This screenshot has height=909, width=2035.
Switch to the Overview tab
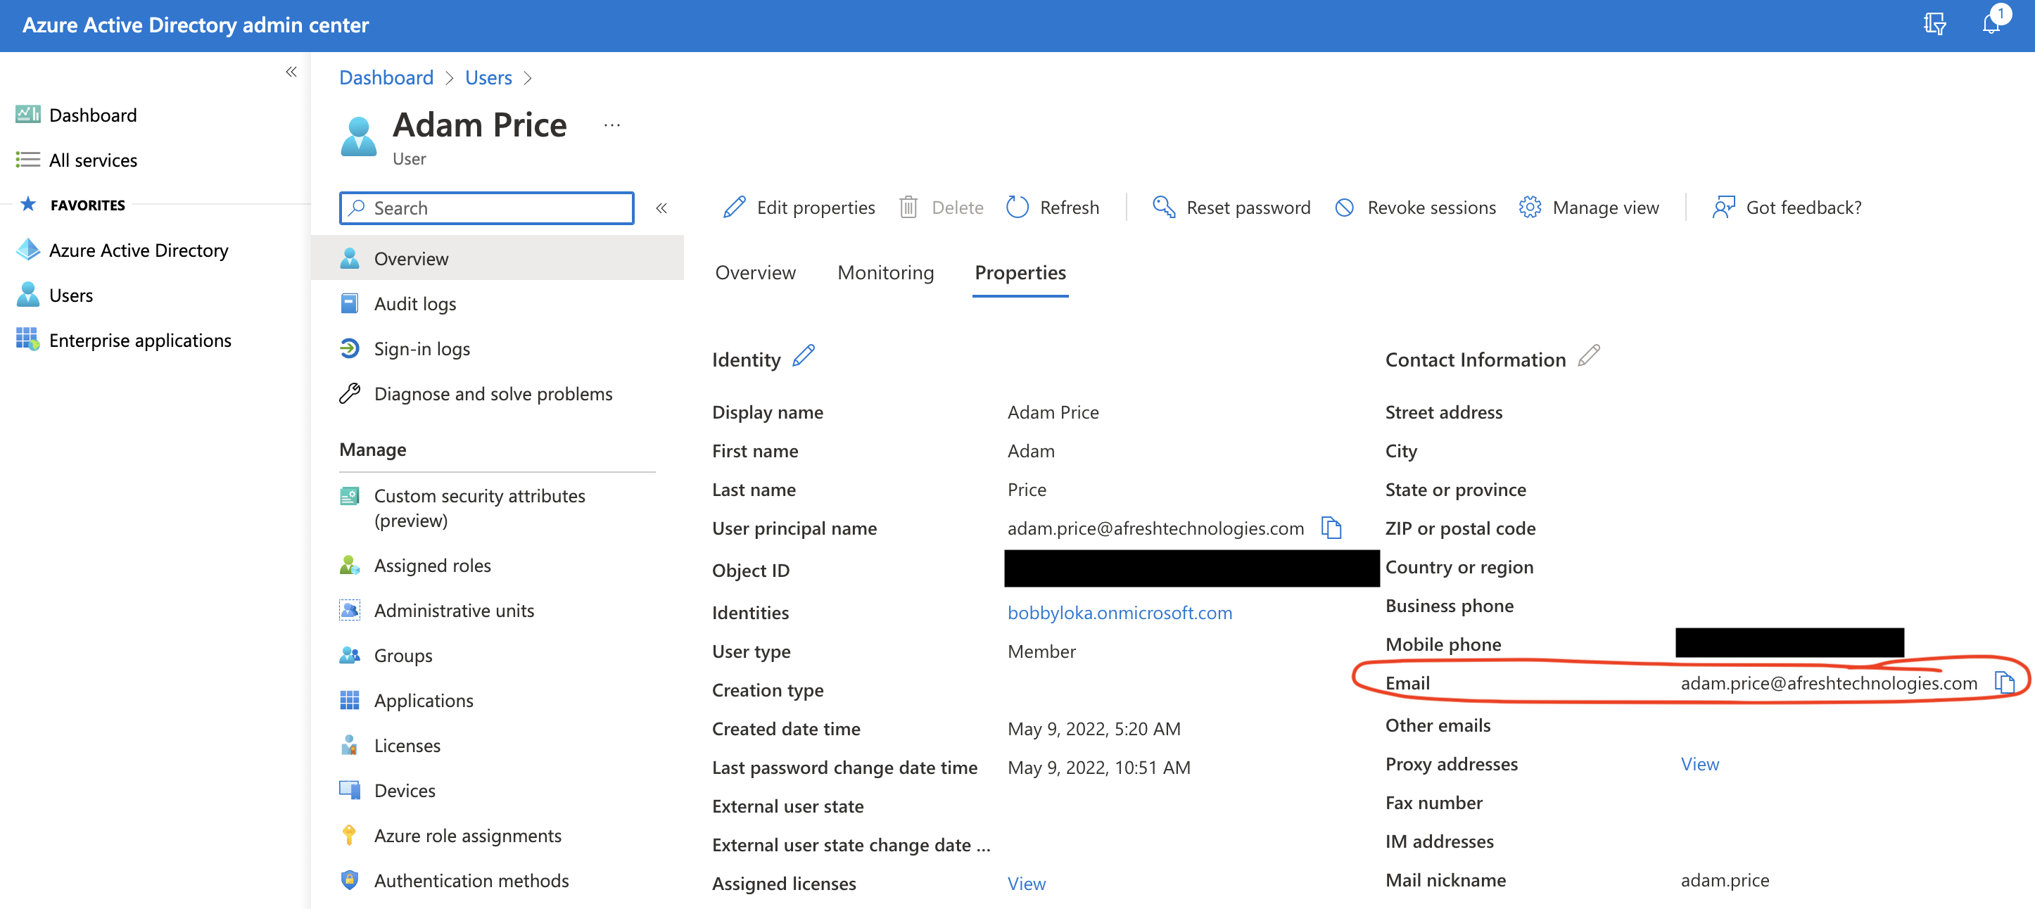755,272
